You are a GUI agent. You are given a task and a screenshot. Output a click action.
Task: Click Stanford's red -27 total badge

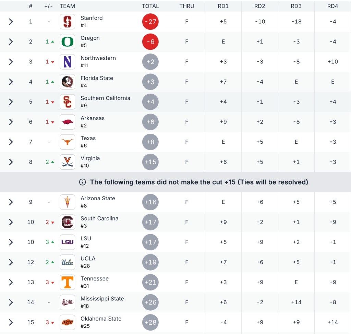tap(150, 22)
